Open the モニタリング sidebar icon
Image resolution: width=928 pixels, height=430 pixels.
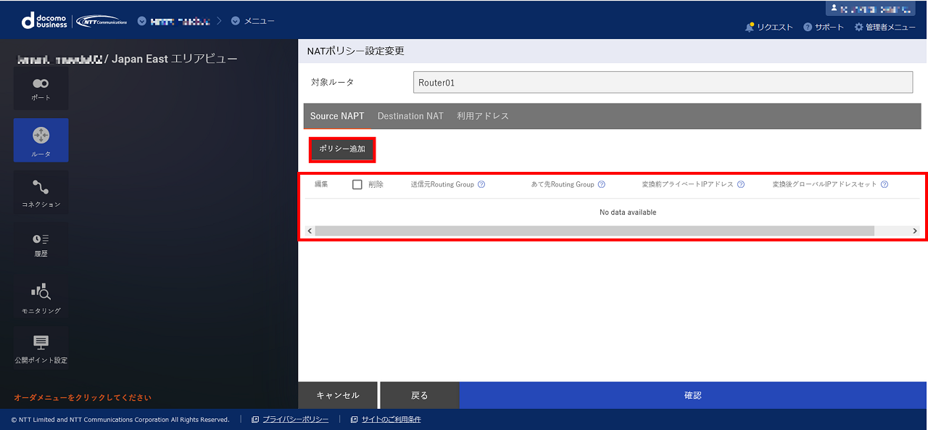point(41,298)
